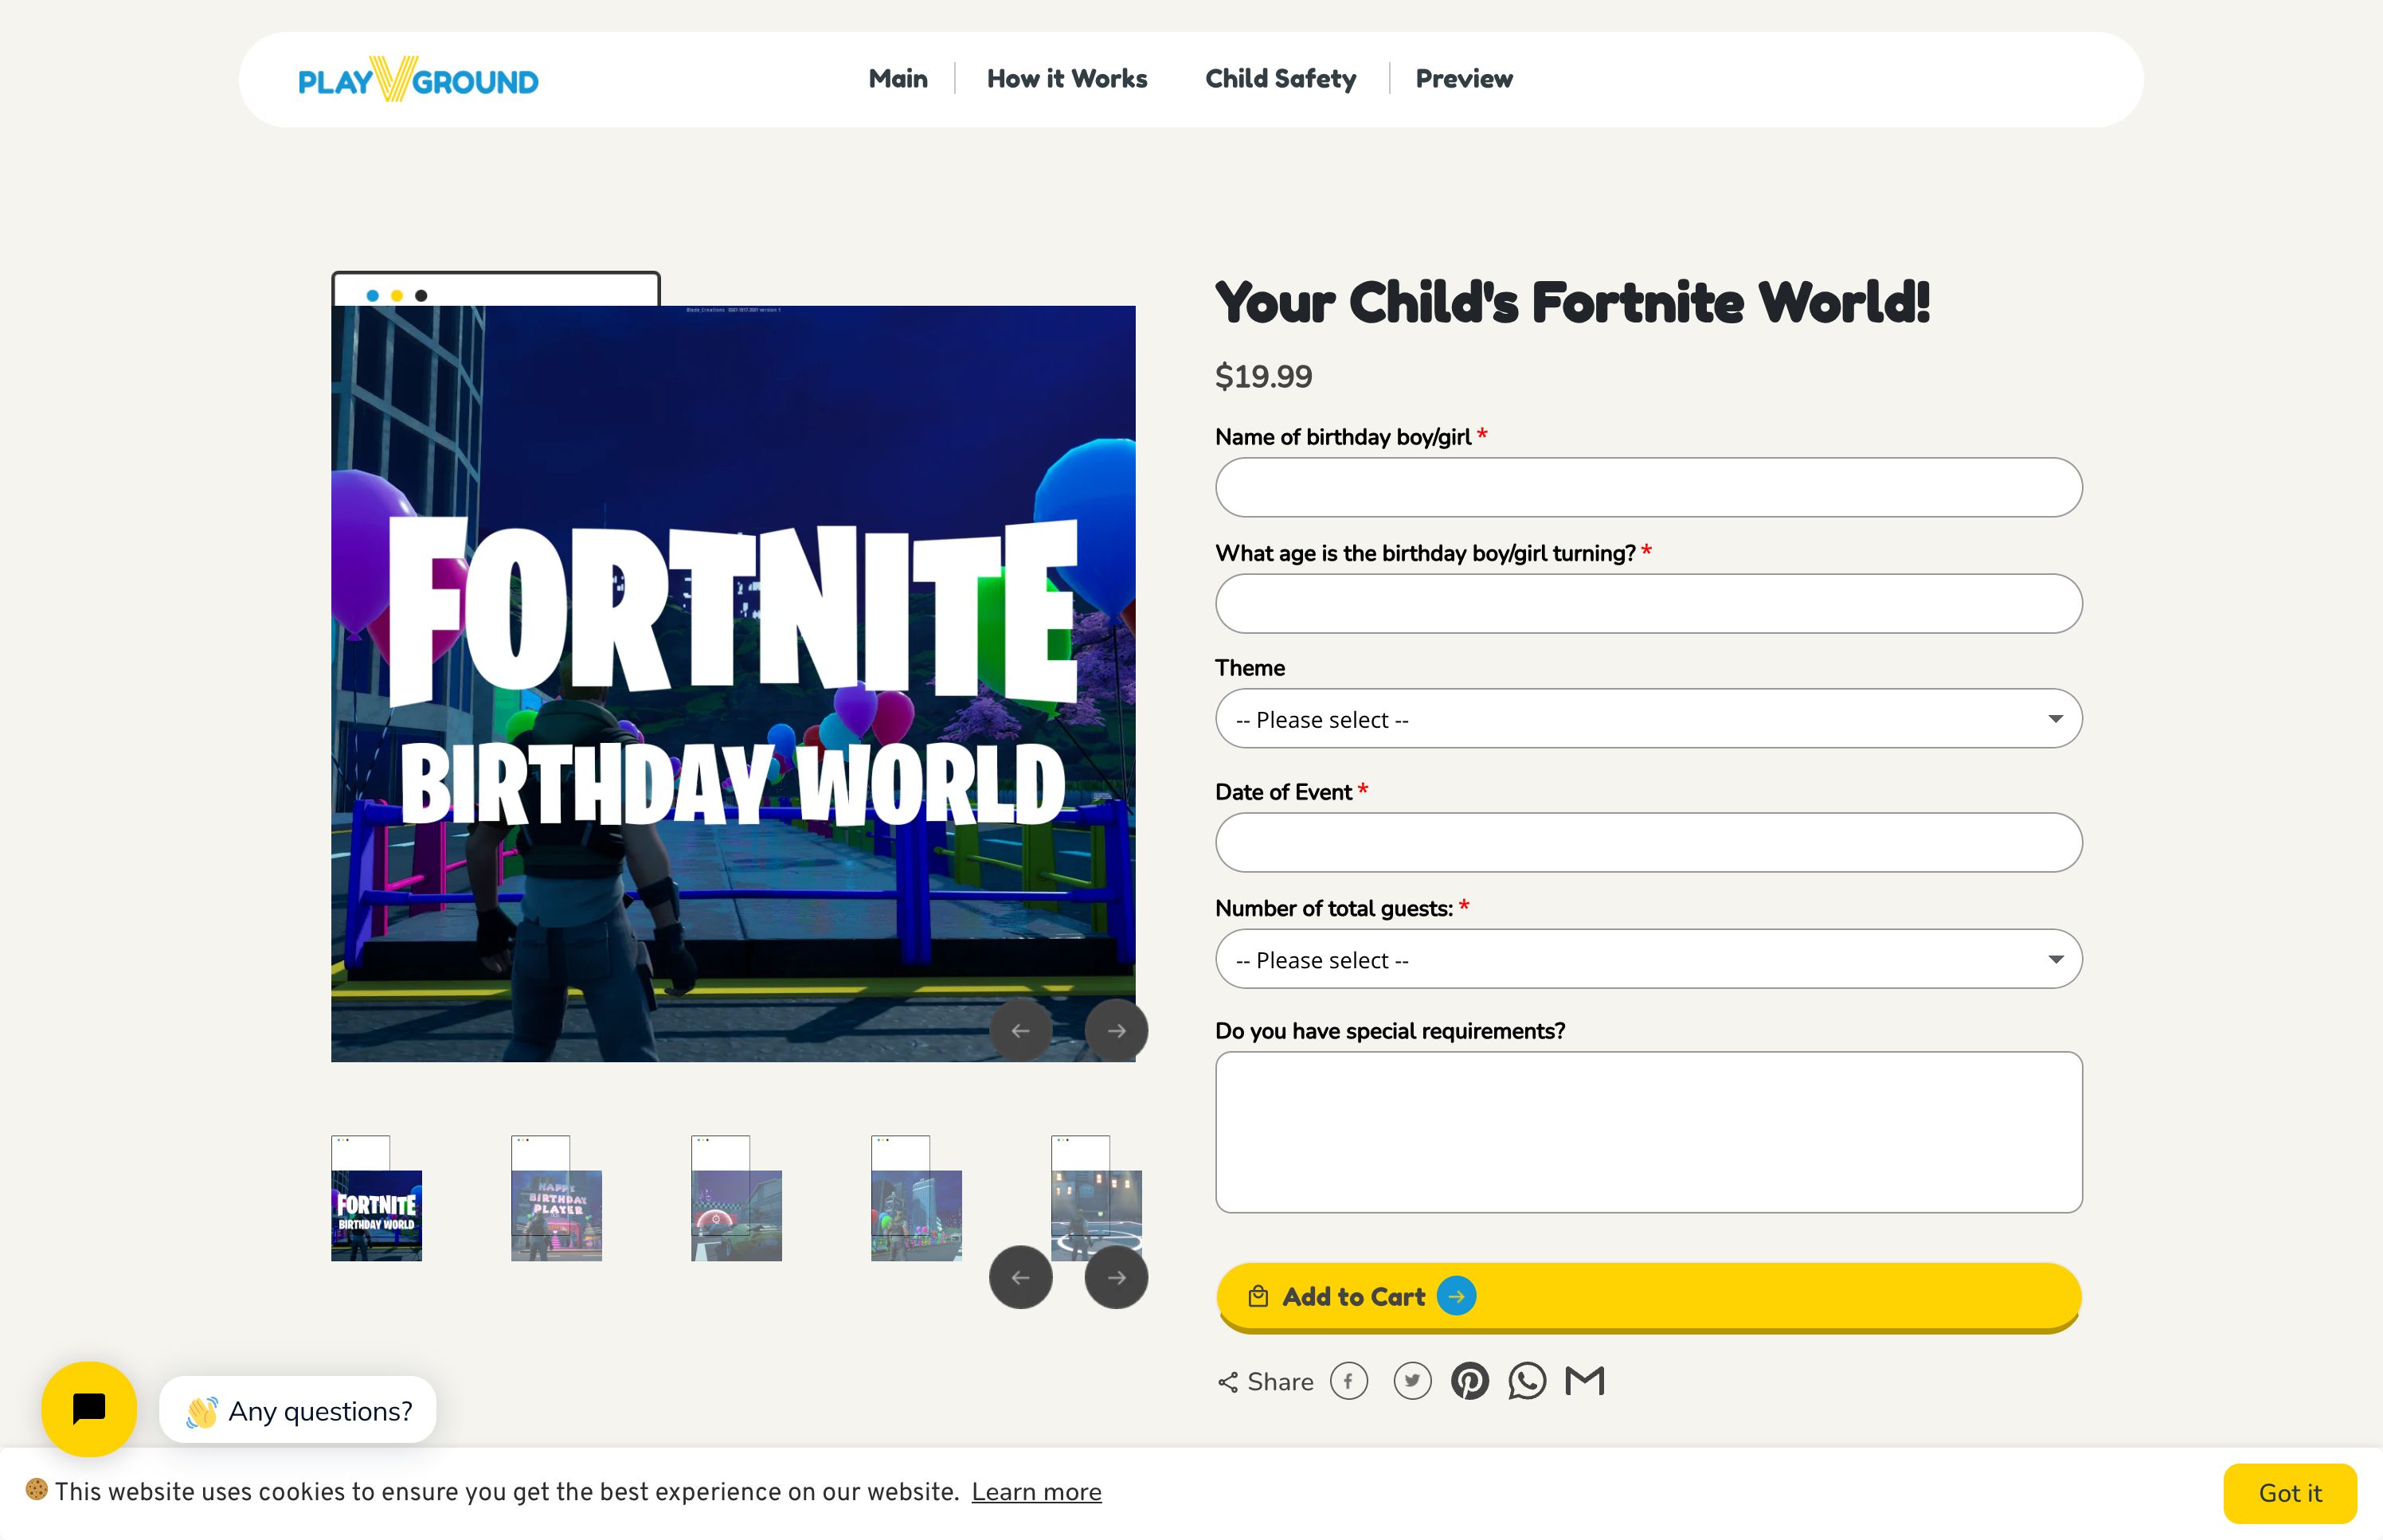Go back in the thumbnail carousel
2383x1540 pixels.
(x=1020, y=1277)
